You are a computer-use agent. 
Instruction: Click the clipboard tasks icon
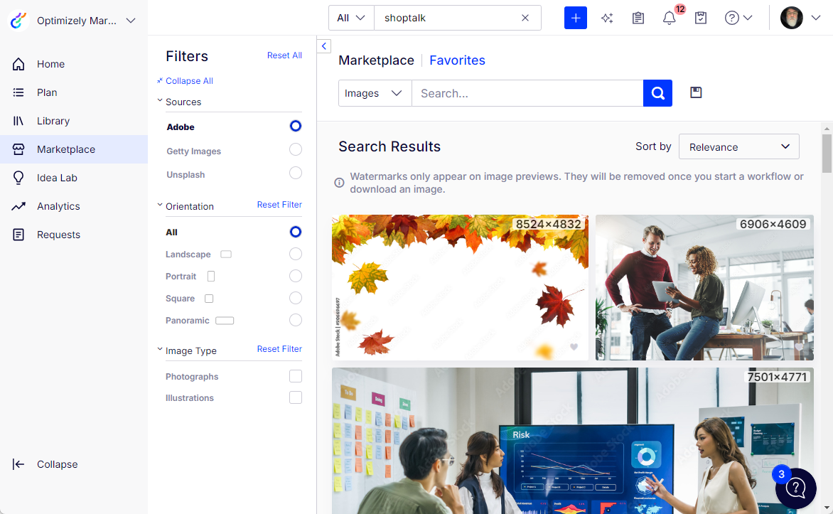click(638, 18)
